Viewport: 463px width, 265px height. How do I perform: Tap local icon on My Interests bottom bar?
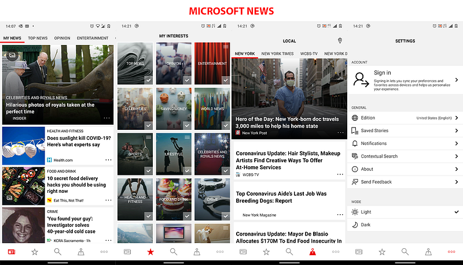197,252
